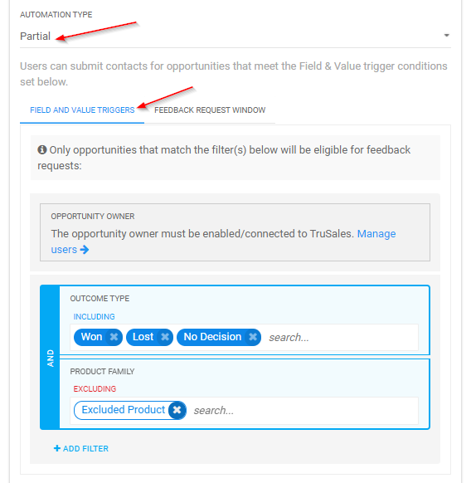Toggle the INCLUDING label under Outcome Type

(95, 317)
